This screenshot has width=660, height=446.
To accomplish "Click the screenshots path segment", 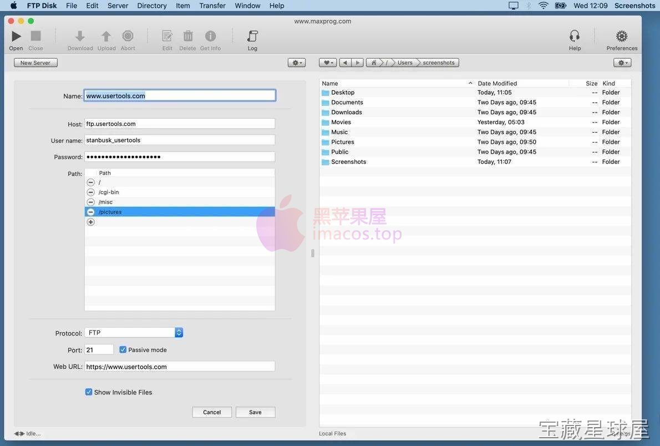I will 439,63.
